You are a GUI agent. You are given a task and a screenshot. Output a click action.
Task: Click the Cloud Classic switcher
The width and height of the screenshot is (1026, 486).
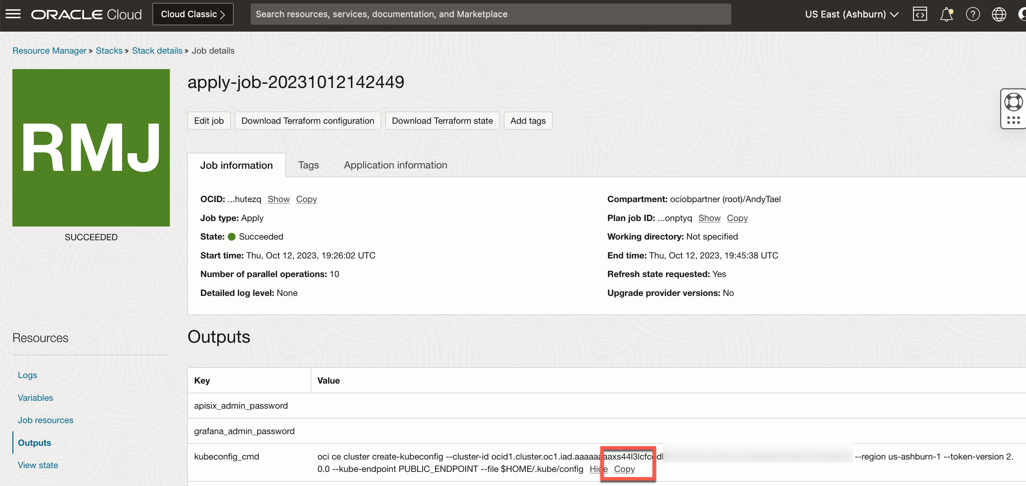tap(193, 14)
